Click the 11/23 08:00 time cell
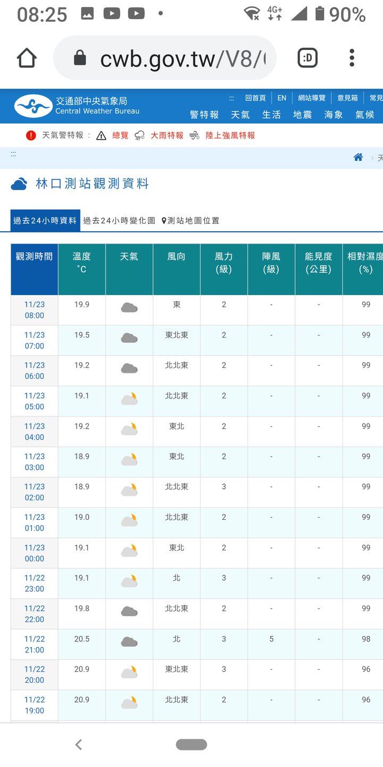Viewport: 383px width, 767px height. [x=35, y=310]
